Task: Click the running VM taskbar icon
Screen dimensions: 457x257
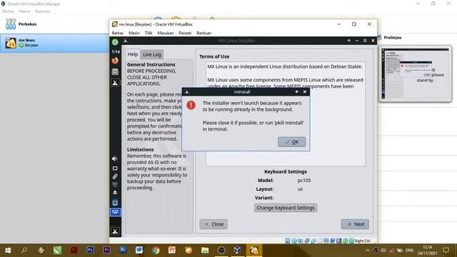Action: click(x=254, y=251)
